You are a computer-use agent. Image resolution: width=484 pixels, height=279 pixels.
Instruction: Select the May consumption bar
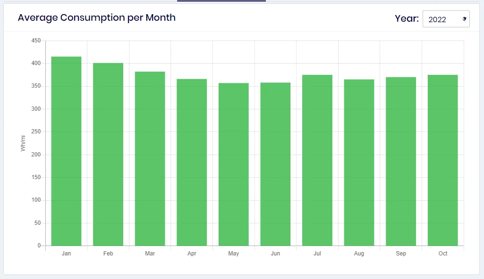[x=234, y=164]
